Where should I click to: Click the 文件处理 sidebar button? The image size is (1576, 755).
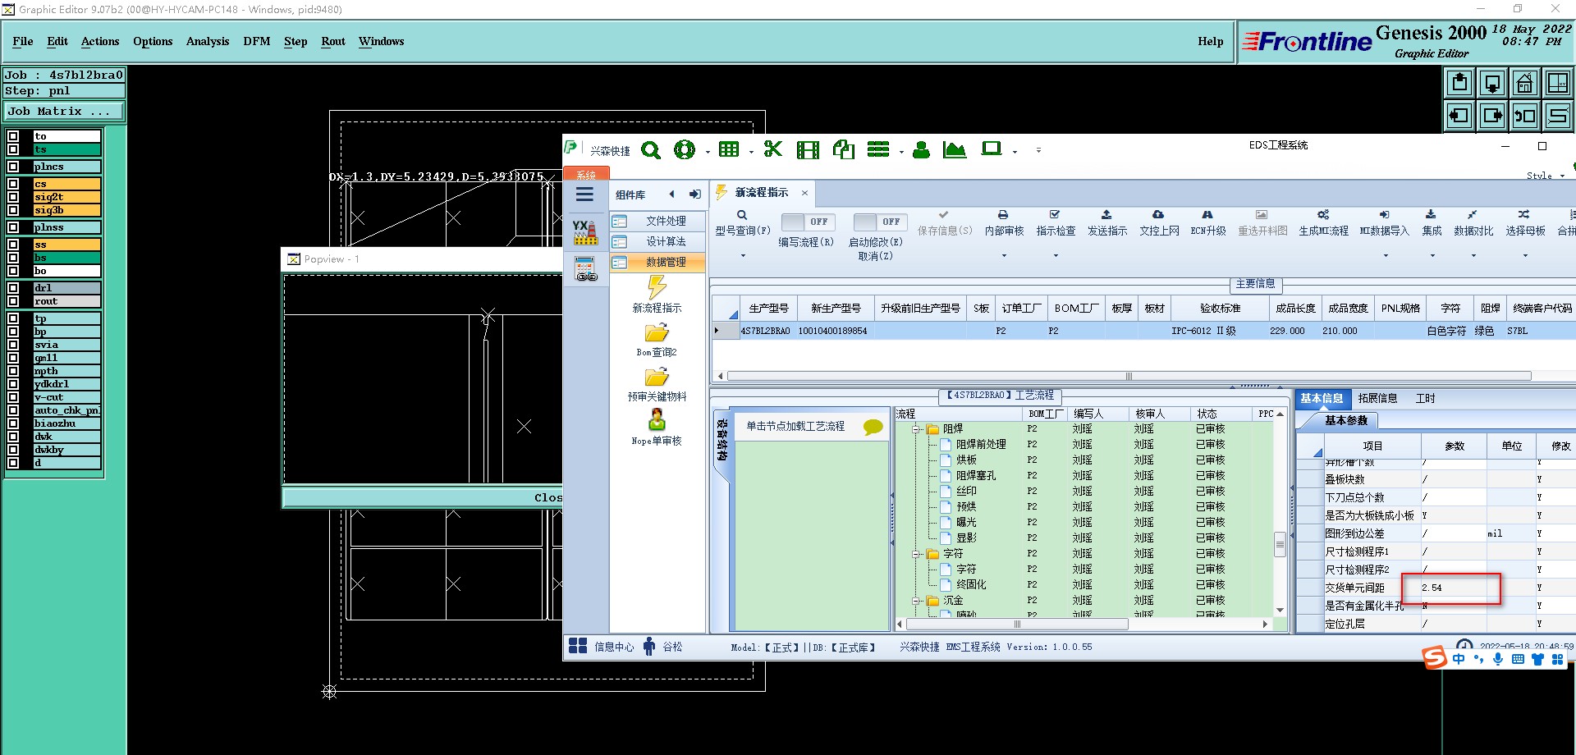pos(658,221)
